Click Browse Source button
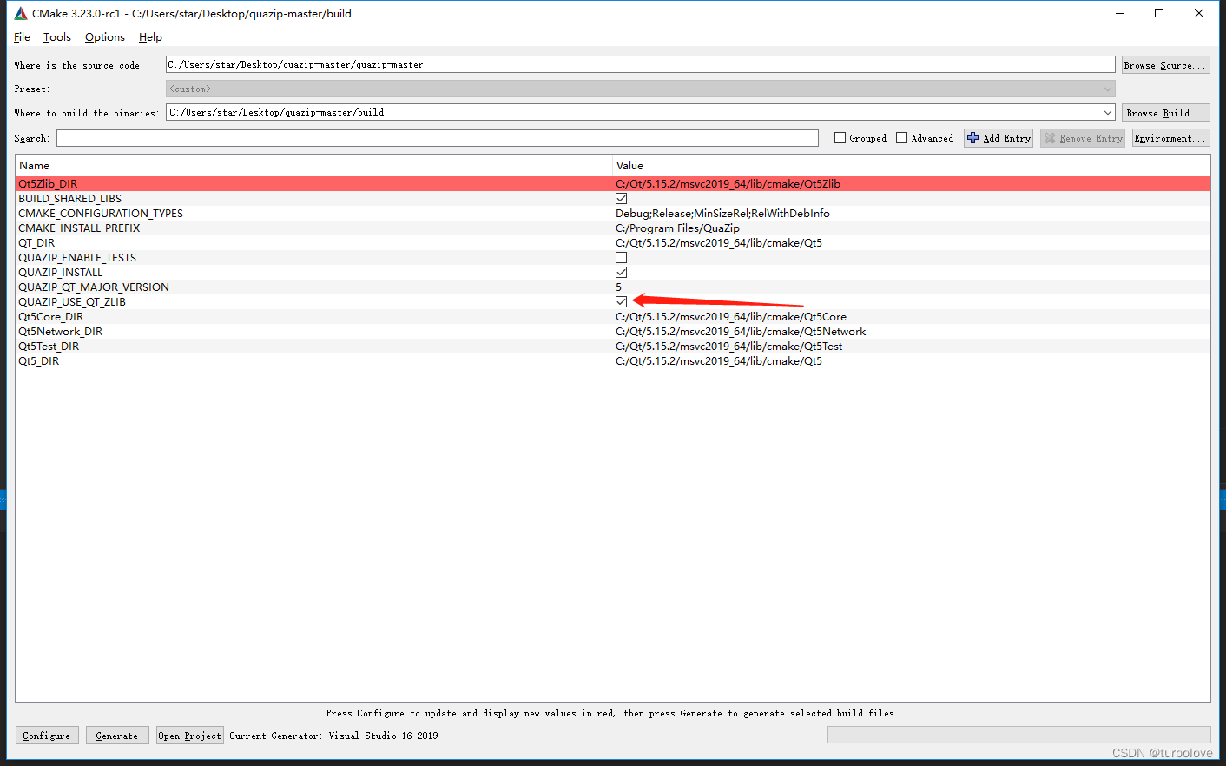 1165,65
